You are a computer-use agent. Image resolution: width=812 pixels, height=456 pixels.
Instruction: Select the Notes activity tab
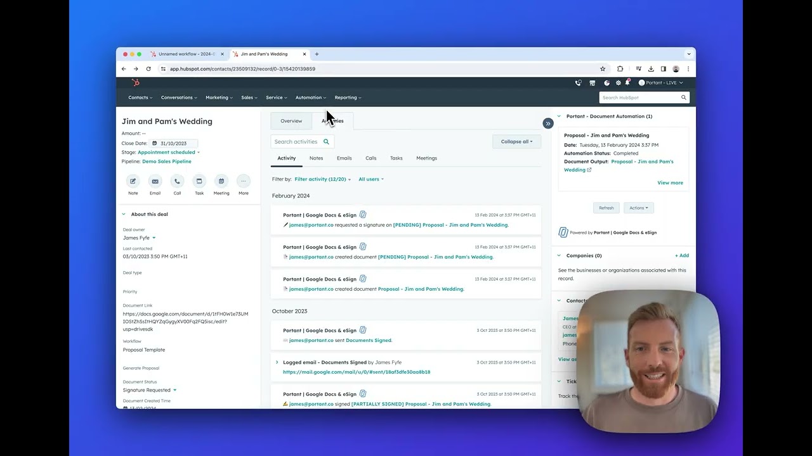click(x=316, y=158)
